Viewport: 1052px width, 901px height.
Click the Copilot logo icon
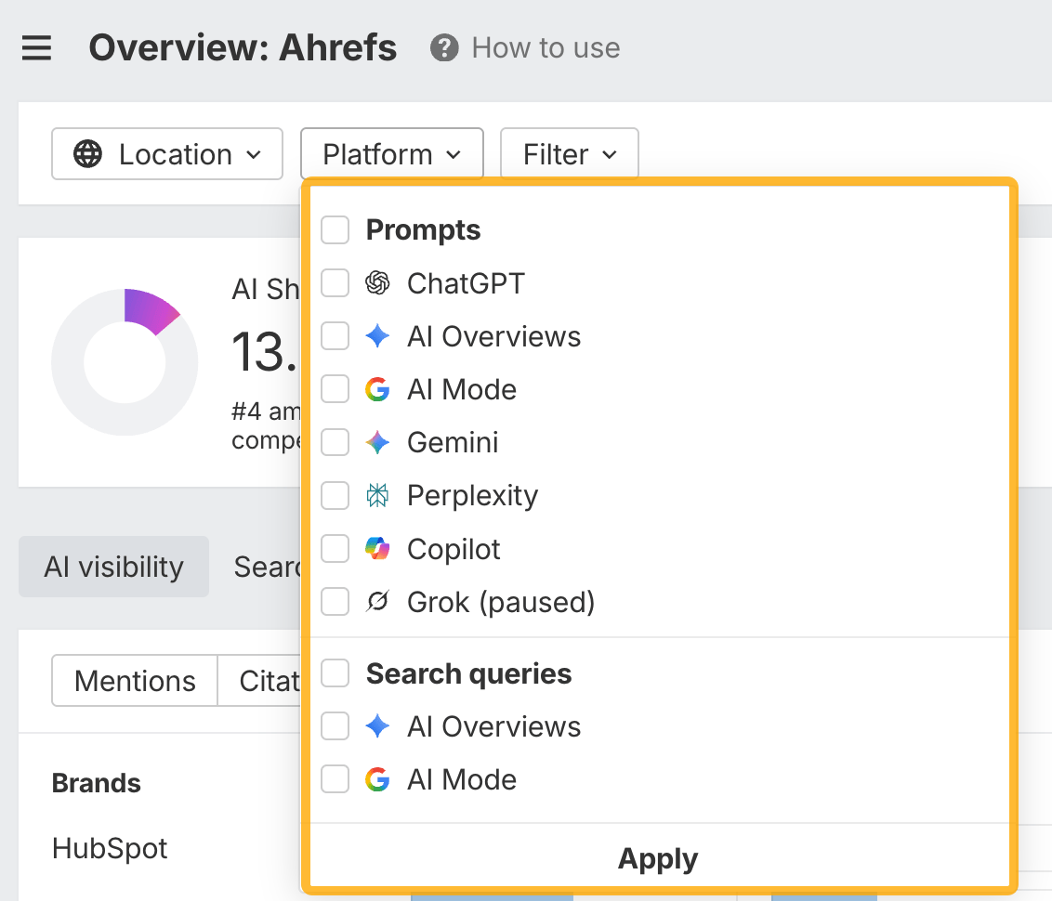pyautogui.click(x=377, y=548)
